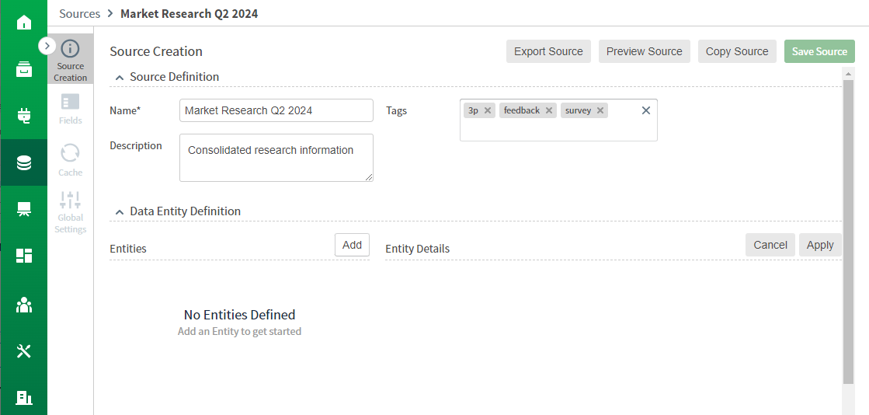This screenshot has width=869, height=415.
Task: Collapse the Source Definition section
Action: coord(119,77)
